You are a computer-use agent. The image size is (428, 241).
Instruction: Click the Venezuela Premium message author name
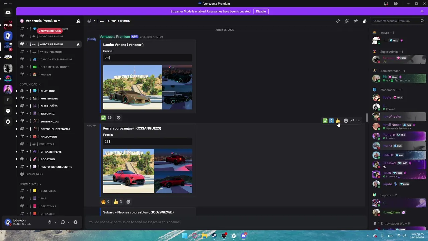(x=115, y=37)
